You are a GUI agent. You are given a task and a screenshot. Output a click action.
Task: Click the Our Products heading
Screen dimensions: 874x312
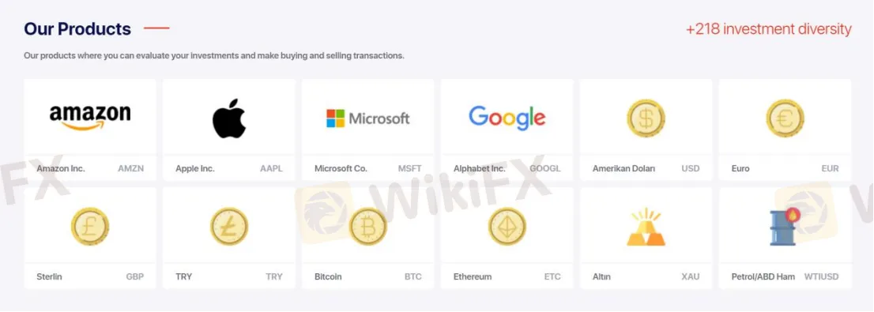coord(77,29)
